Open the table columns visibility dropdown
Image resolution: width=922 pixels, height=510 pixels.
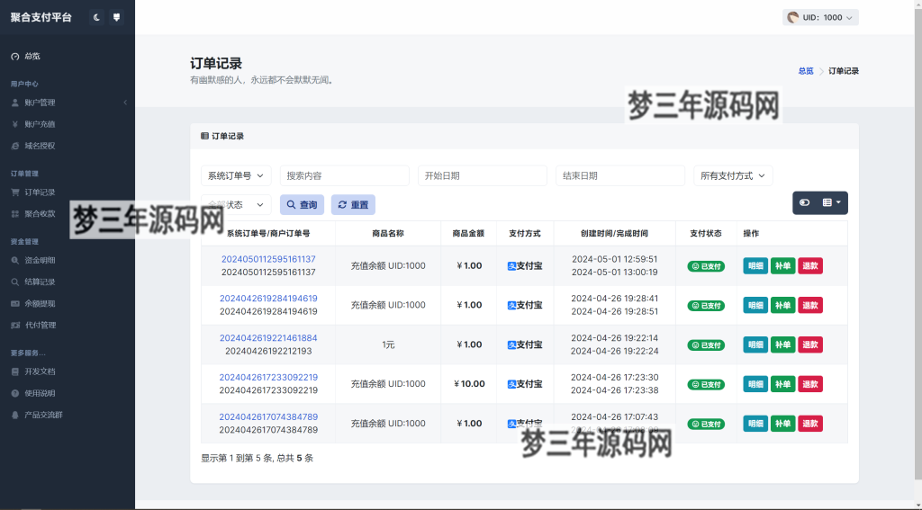tap(832, 203)
